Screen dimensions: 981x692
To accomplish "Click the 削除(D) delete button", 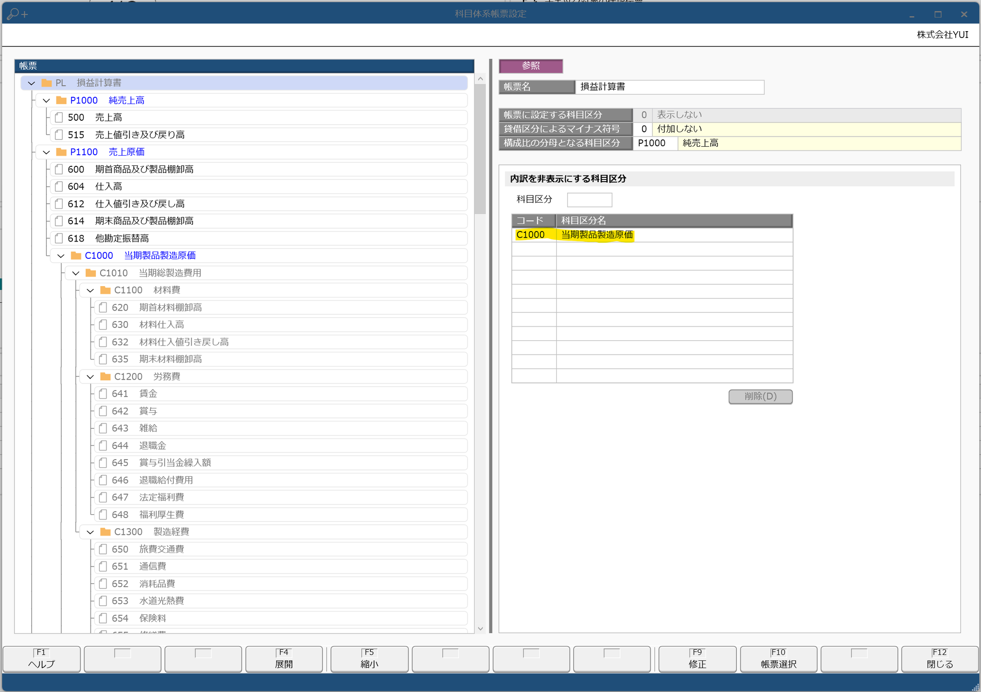I will coord(760,396).
